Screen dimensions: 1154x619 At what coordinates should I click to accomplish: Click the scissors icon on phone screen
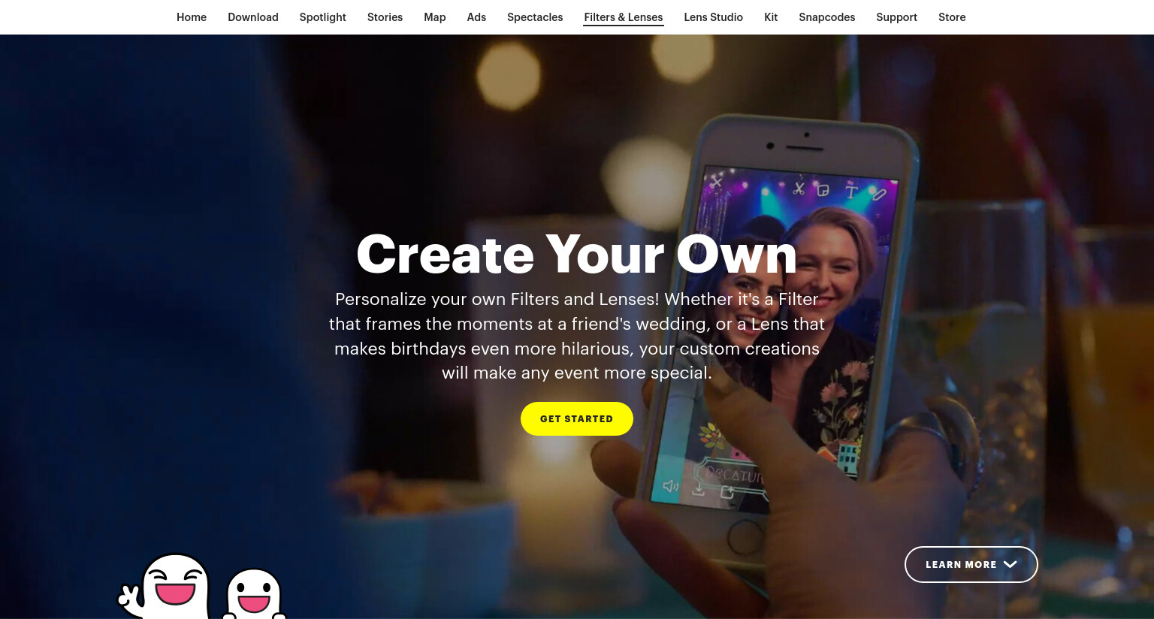pos(799,189)
